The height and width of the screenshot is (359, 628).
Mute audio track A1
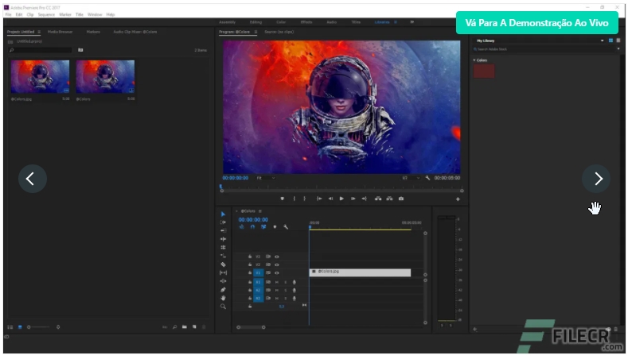point(277,282)
